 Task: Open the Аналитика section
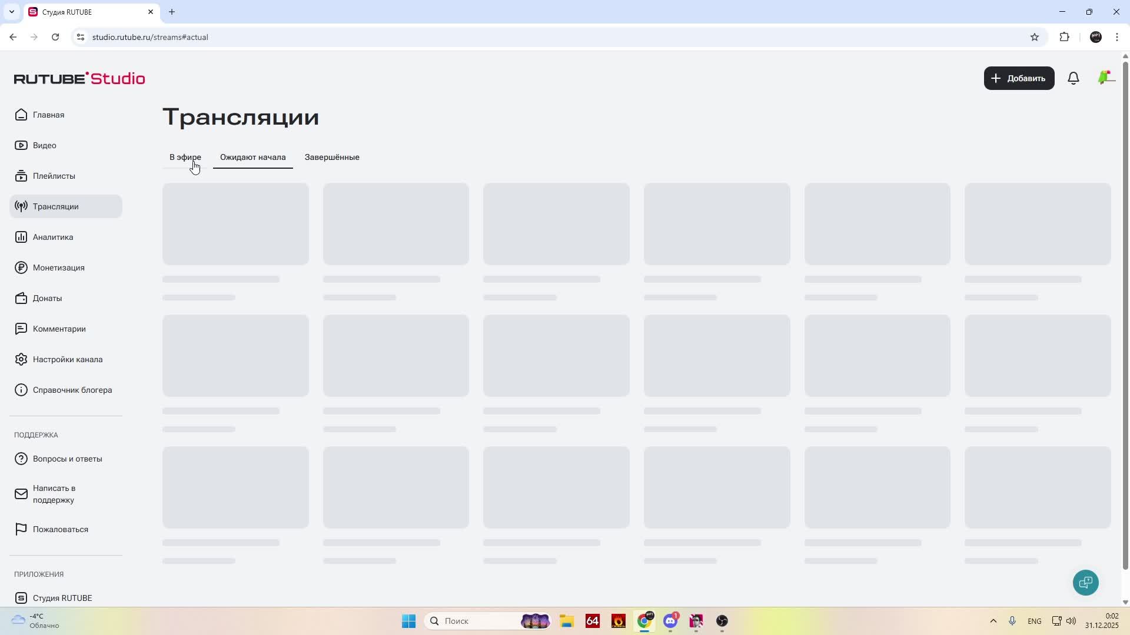point(52,237)
